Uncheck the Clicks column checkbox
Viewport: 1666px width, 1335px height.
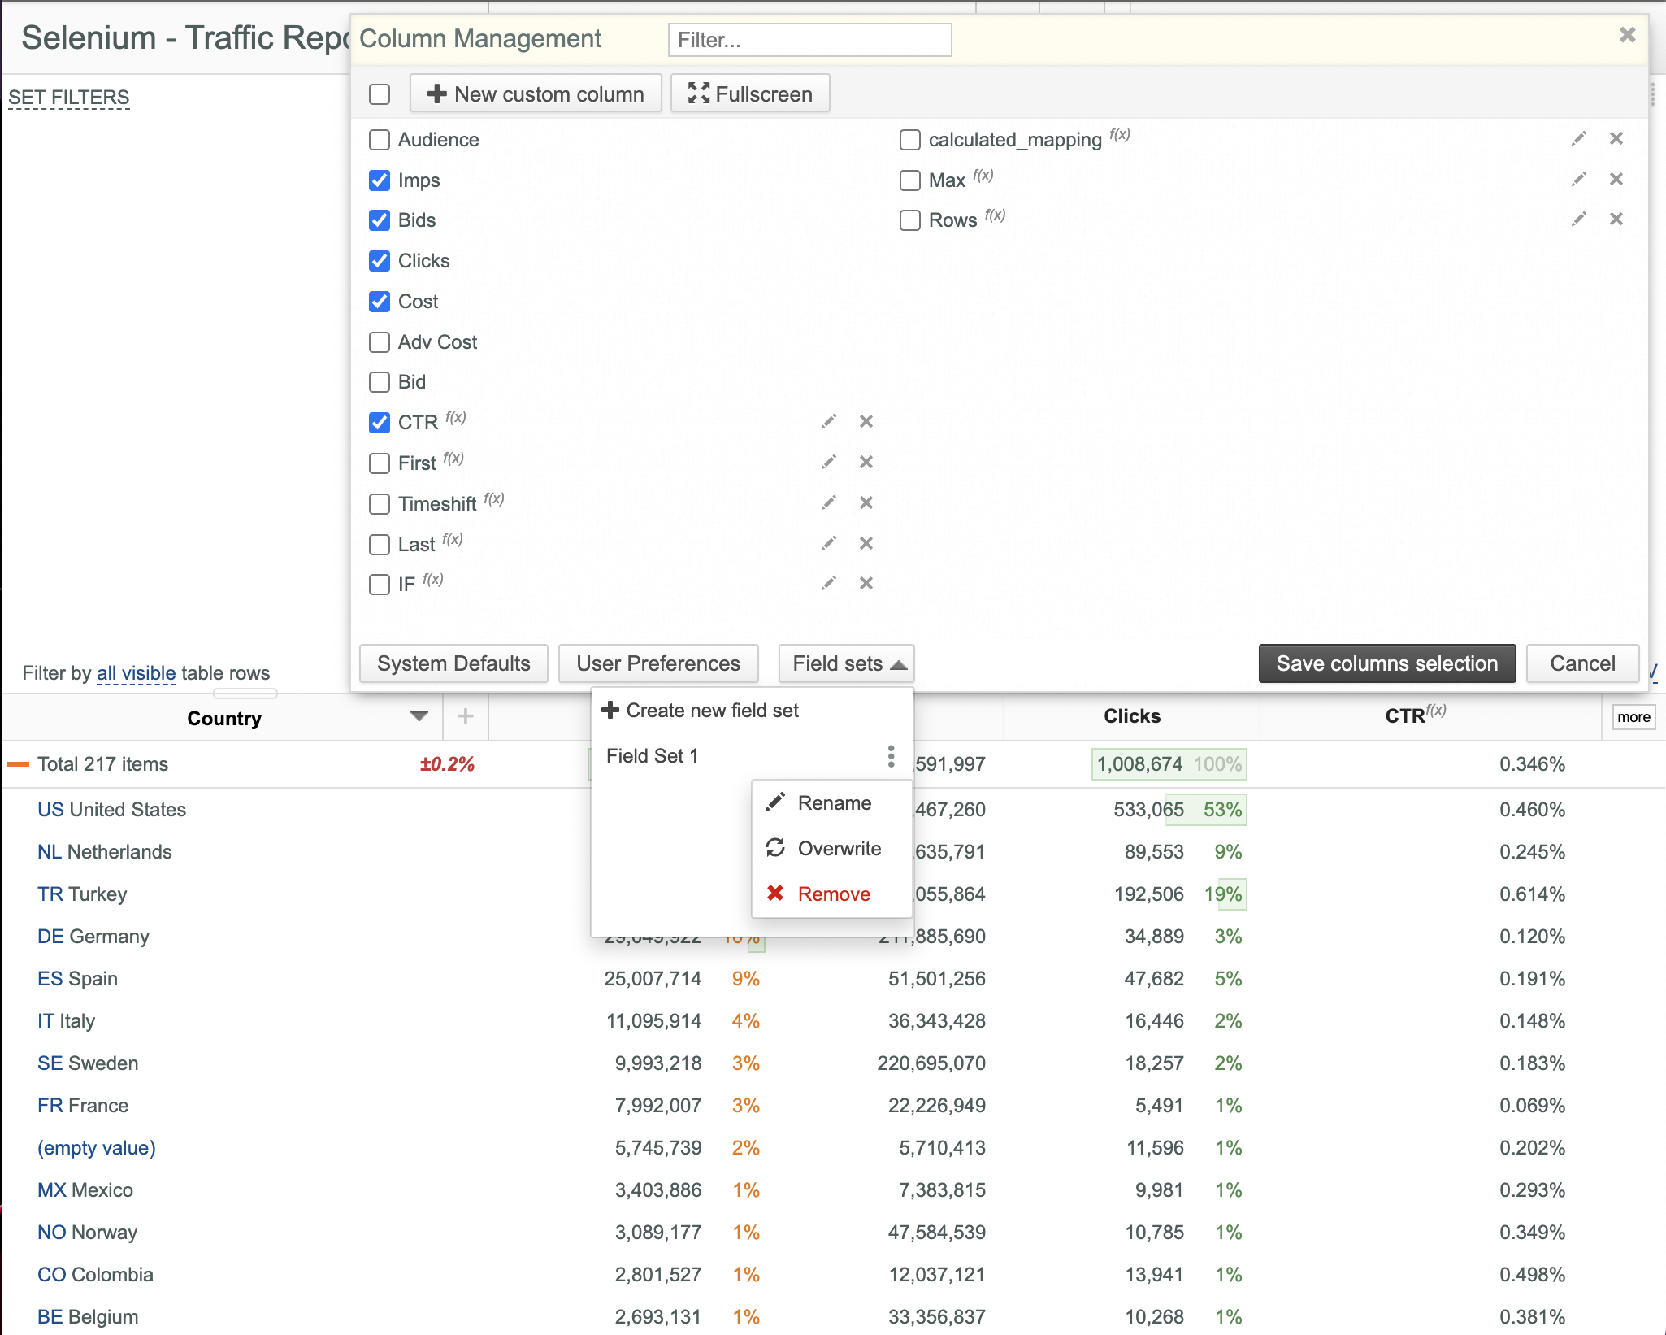point(380,261)
